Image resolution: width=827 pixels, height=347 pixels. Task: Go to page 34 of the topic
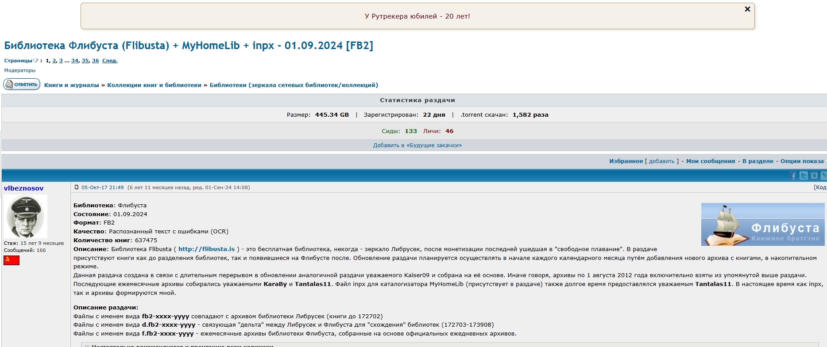click(x=74, y=61)
